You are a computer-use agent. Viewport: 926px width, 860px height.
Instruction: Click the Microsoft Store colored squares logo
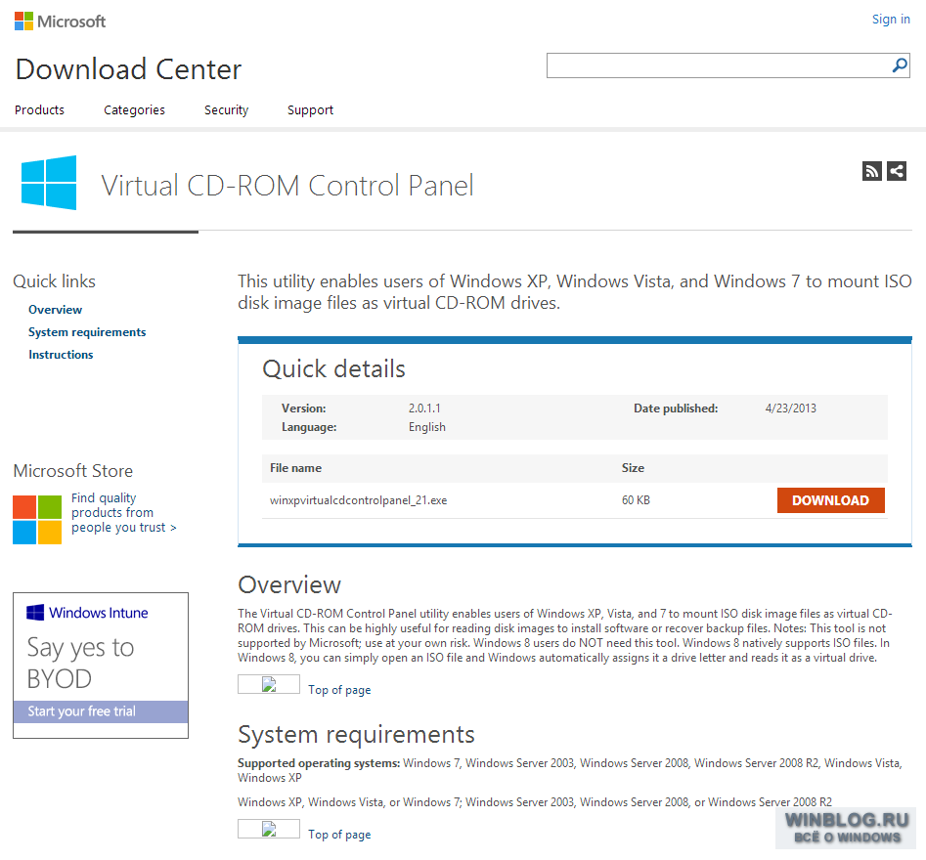[x=37, y=520]
